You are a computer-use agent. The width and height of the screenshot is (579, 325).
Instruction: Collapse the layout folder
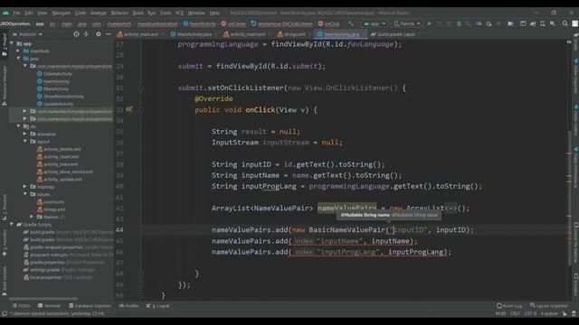click(x=24, y=141)
